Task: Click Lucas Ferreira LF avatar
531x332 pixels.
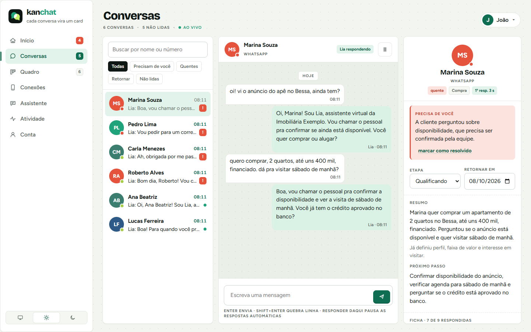Action: pyautogui.click(x=117, y=224)
